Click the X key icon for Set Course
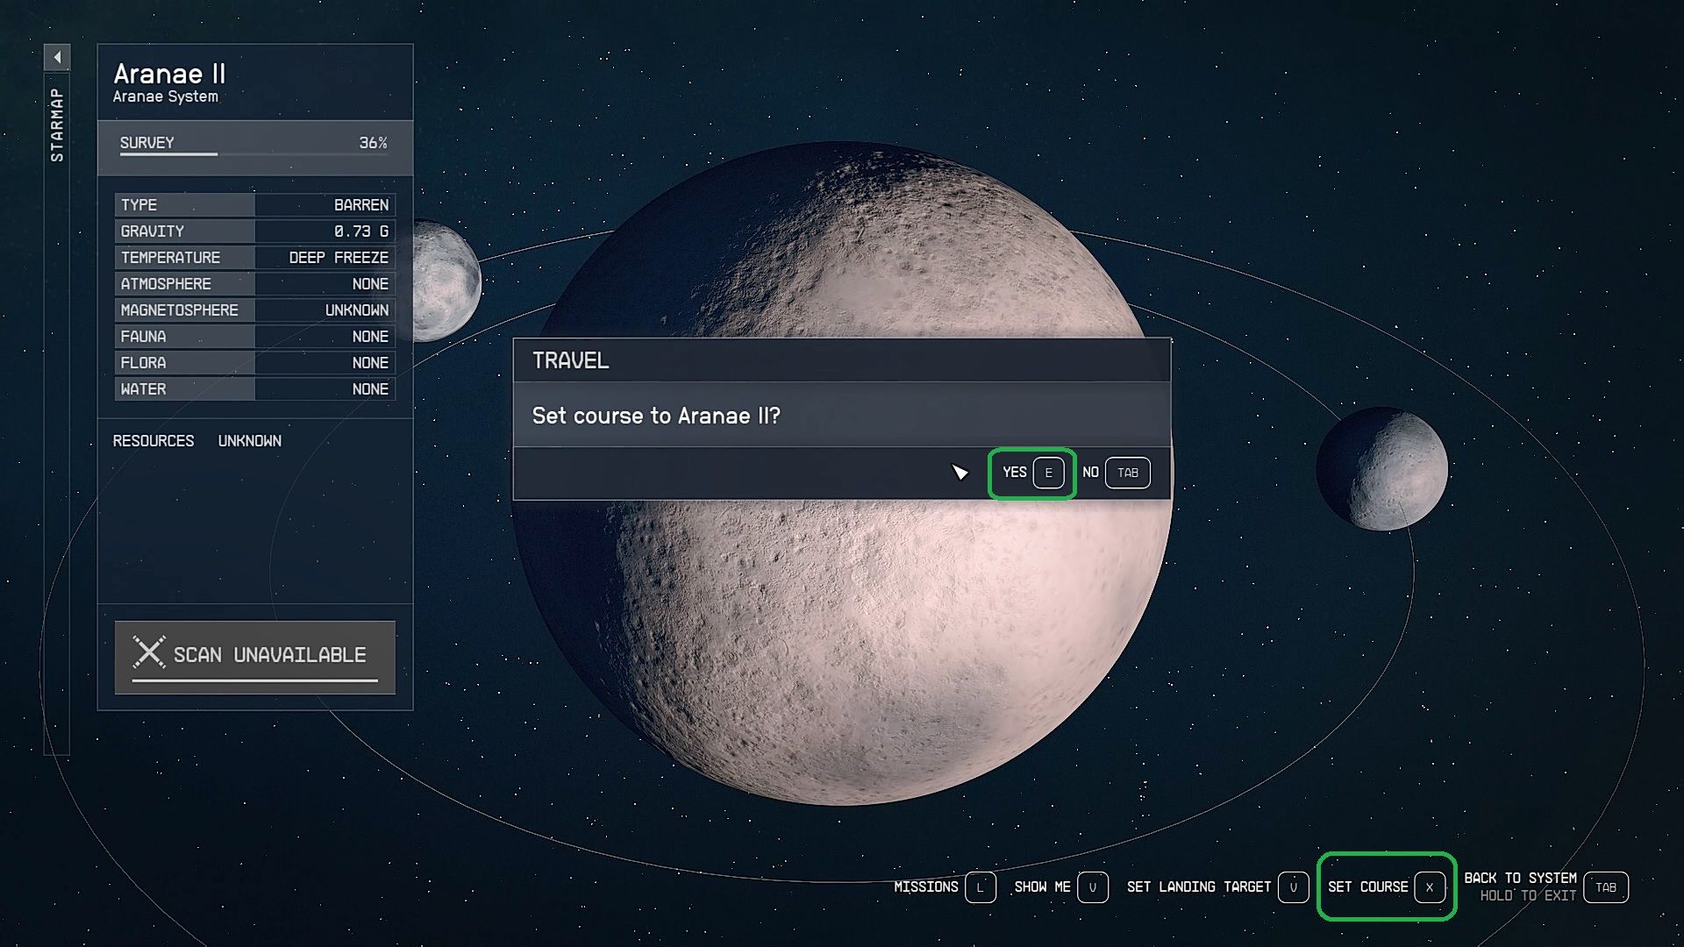Image resolution: width=1684 pixels, height=947 pixels. [x=1430, y=887]
